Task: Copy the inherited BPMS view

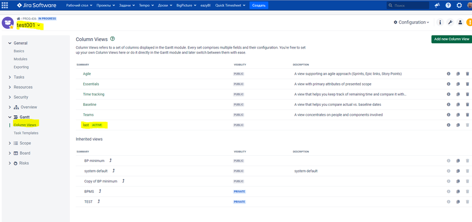Action: point(458,191)
